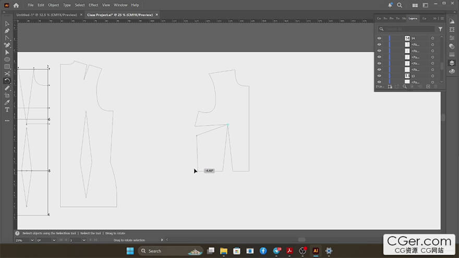Screen dimensions: 459x258
Task: Expand the collapsed panel tabs with the double chevron
Action: click(434, 18)
